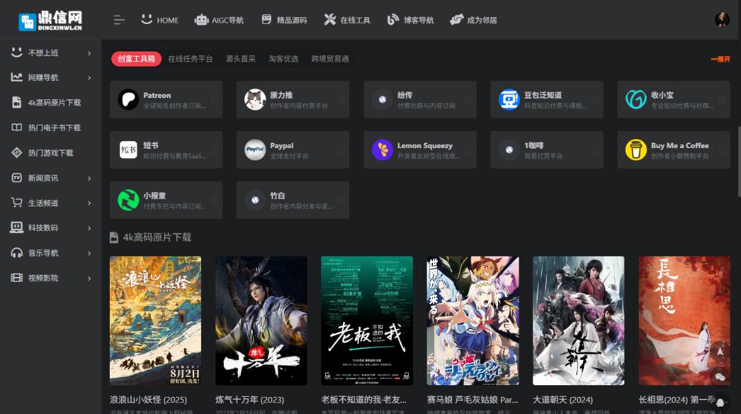741x414 pixels.
Task: Click the Lemon Squeezy purple icon
Action: [382, 149]
